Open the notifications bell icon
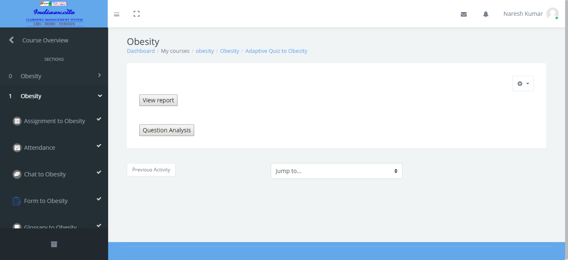This screenshot has width=568, height=260. click(486, 14)
